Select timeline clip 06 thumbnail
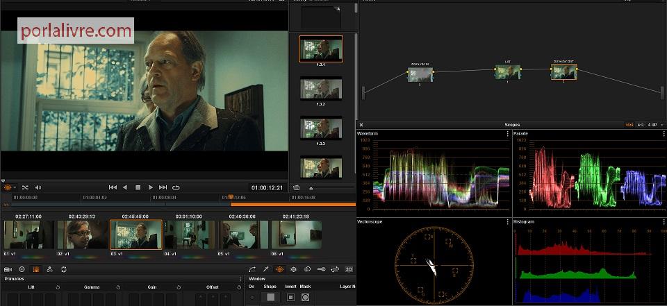This screenshot has height=306, width=667. pyautogui.click(x=297, y=235)
